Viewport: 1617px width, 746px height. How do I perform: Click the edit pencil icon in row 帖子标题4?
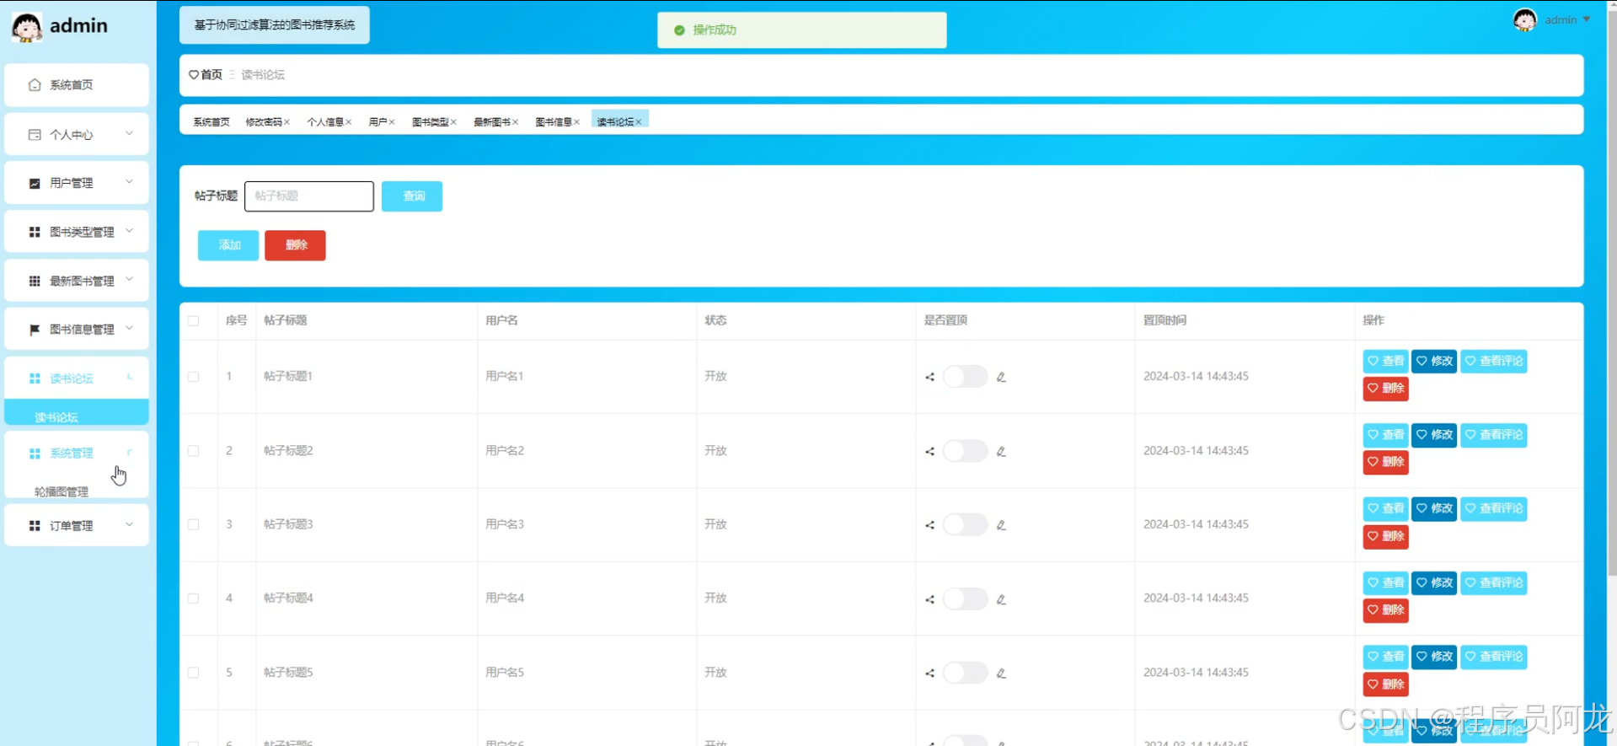coord(1001,599)
